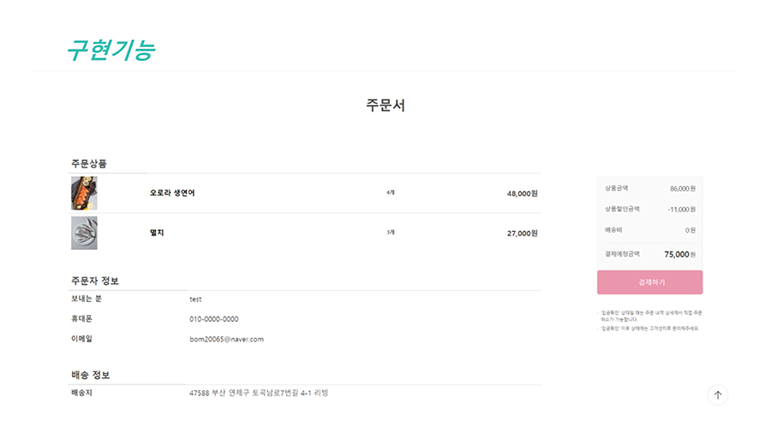Viewport: 771px width, 433px height.
Task: Open the 멸치 anchovy product thumbnail
Action: [84, 234]
